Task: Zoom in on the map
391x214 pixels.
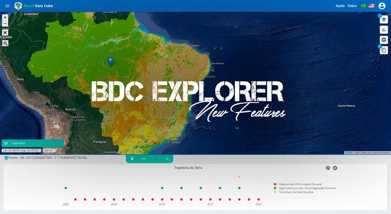Action: coord(5,17)
